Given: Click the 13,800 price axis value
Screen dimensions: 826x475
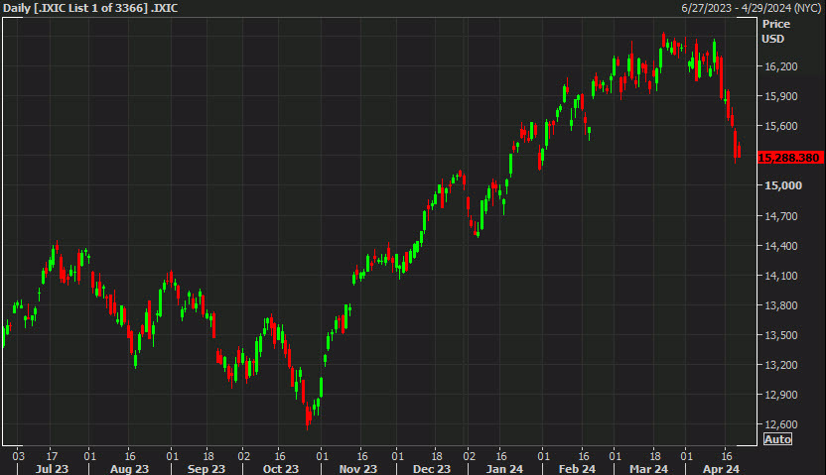Looking at the screenshot, I should (x=780, y=305).
